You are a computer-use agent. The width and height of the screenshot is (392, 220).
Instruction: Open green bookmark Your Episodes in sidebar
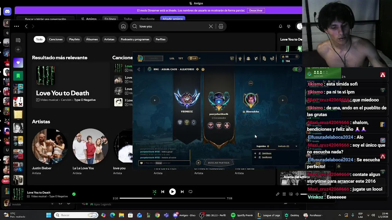coord(18,75)
